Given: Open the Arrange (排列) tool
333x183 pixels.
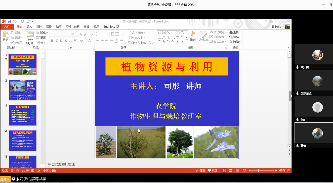Looking at the screenshot, I should tap(193, 37).
